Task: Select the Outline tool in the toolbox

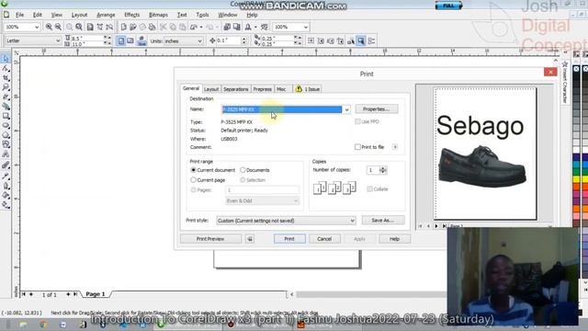Action: [6, 186]
